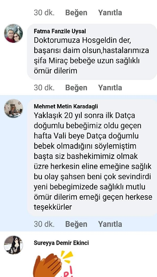157x277 pixels.
Task: Click the word teşekkürler ending Mehmet's comment
Action: [x=53, y=207]
